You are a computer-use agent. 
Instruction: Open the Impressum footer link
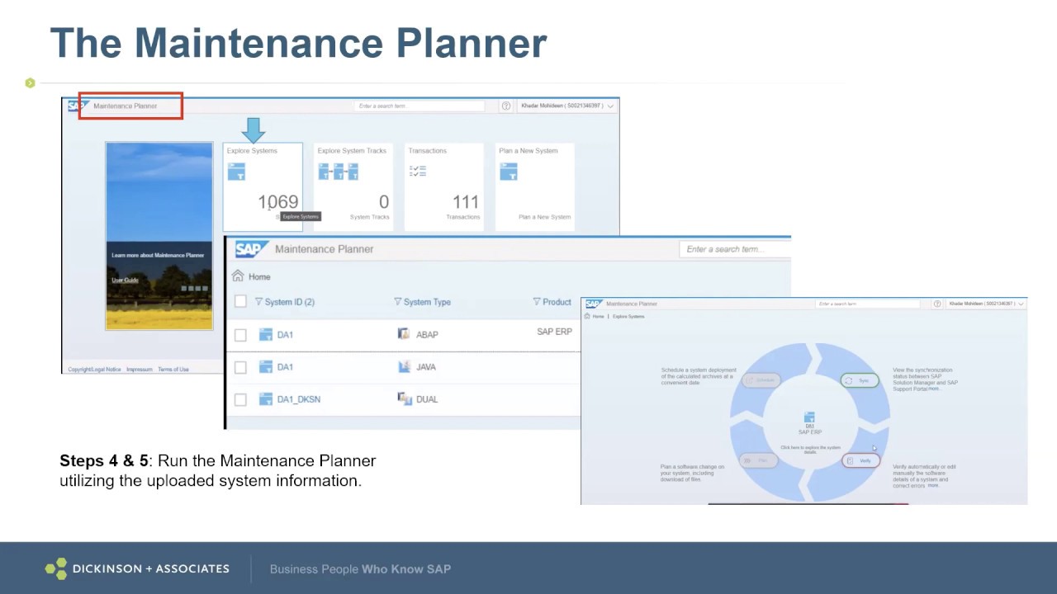click(x=139, y=370)
